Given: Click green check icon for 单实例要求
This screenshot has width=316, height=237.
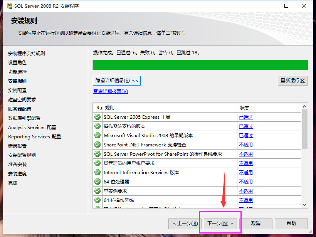Looking at the screenshot, I should coord(97,191).
